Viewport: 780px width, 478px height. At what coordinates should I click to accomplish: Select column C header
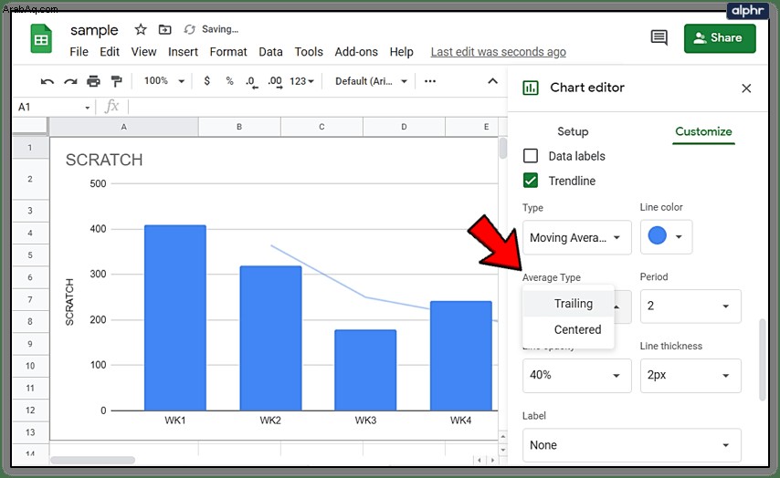321,127
